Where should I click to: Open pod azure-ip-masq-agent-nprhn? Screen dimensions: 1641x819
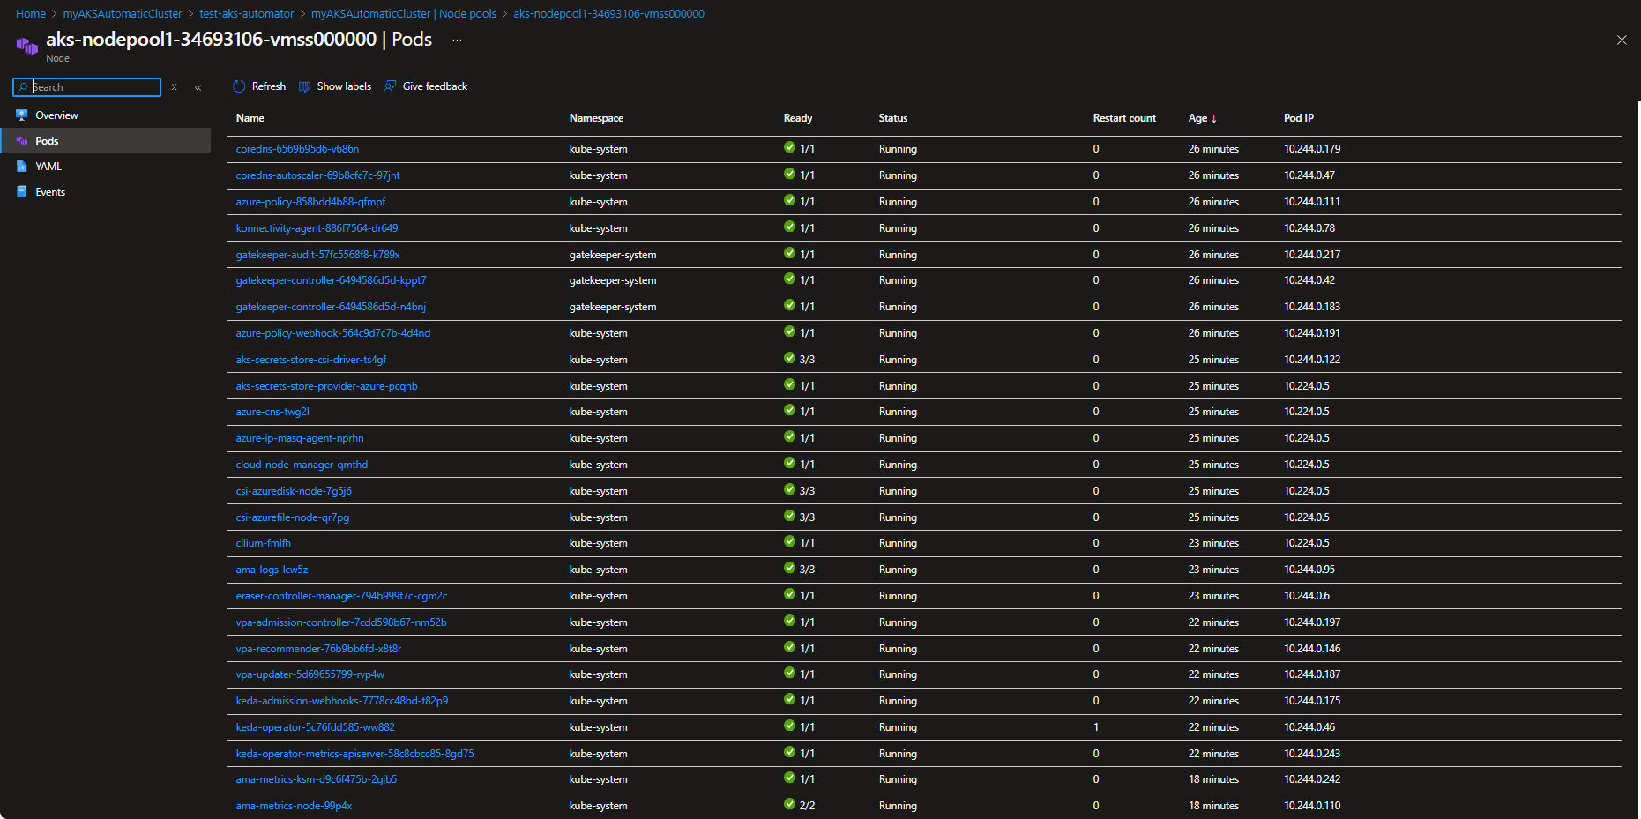tap(300, 438)
